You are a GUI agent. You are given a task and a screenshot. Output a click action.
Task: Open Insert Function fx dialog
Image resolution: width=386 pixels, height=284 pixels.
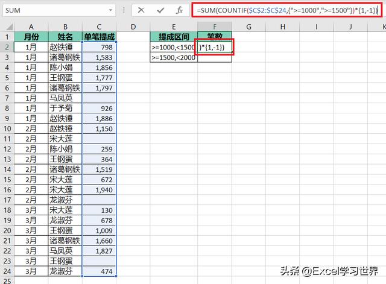pyautogui.click(x=179, y=10)
